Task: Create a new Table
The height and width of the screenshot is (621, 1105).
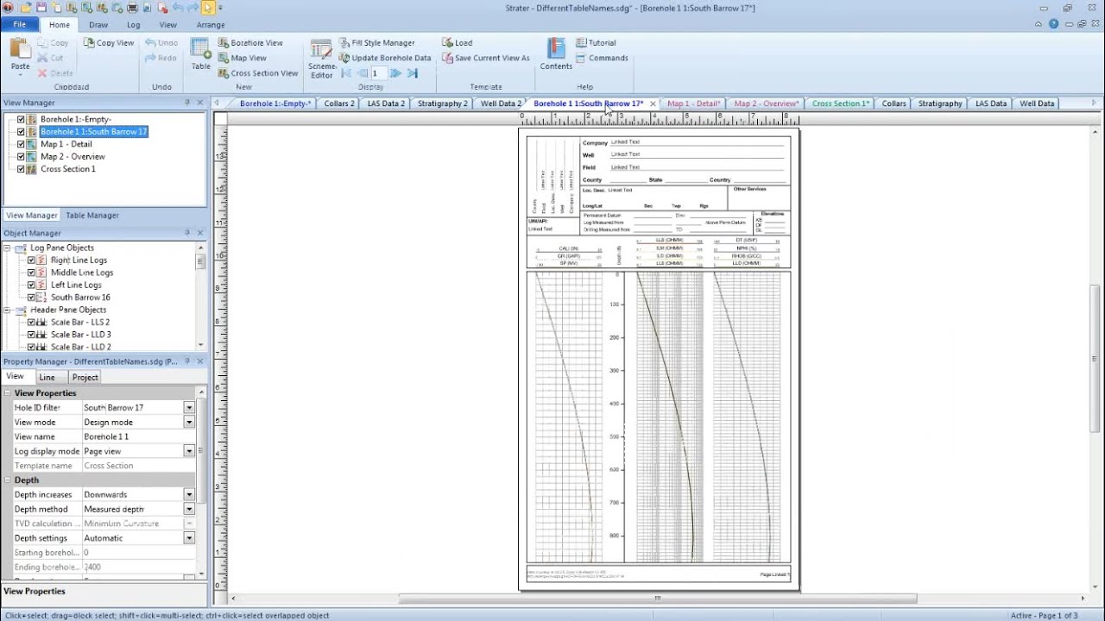Action: click(200, 54)
